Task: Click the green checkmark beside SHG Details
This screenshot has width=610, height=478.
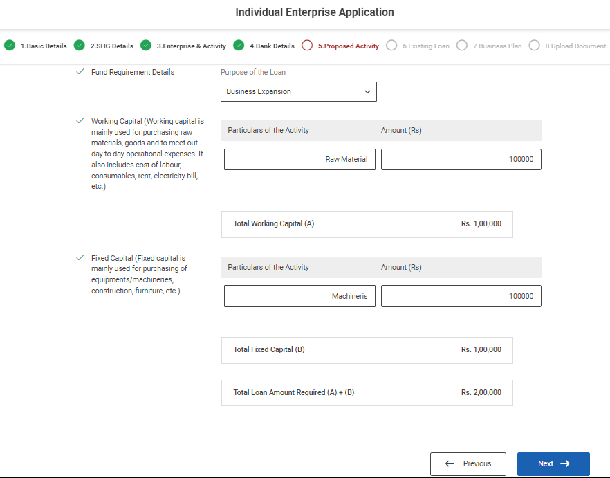Action: tap(79, 46)
